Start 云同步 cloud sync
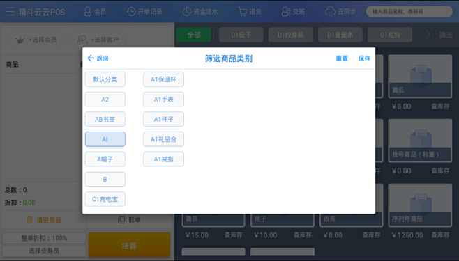The width and height of the screenshot is (459, 261). coord(340,12)
